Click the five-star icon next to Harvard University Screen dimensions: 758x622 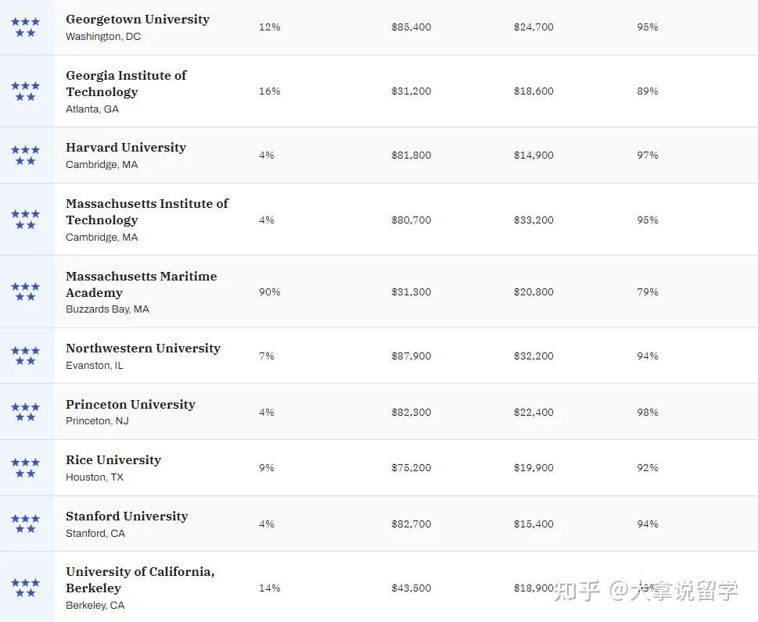[x=25, y=155]
